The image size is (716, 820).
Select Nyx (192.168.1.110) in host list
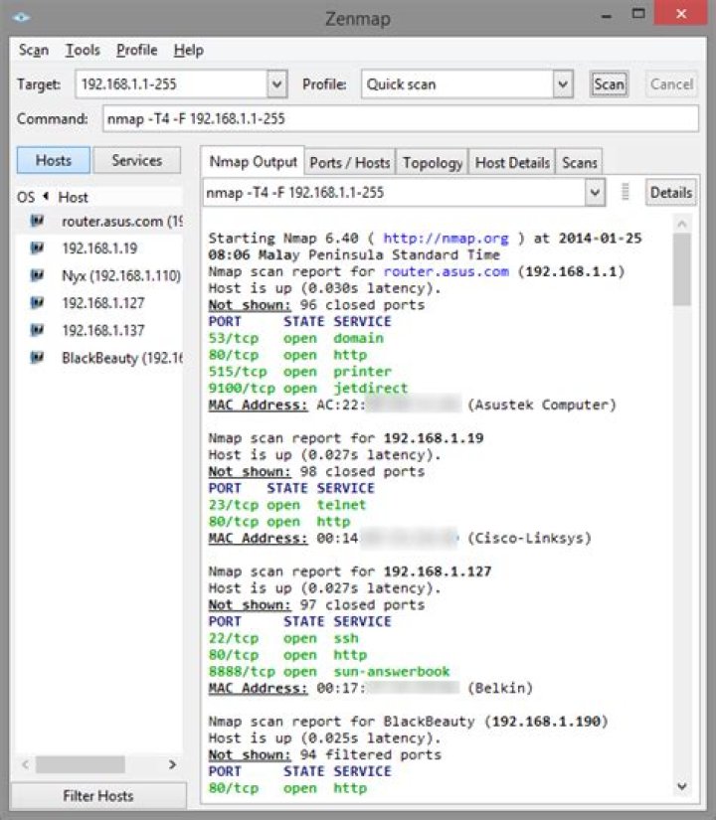(x=99, y=275)
